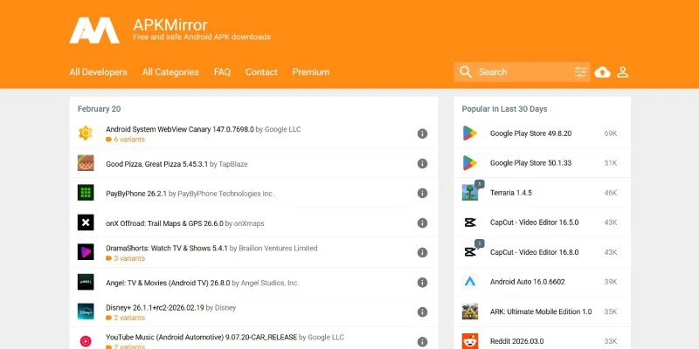Click the PayByPhone green grid app icon
Viewport: 699px width, 349px height.
86,192
